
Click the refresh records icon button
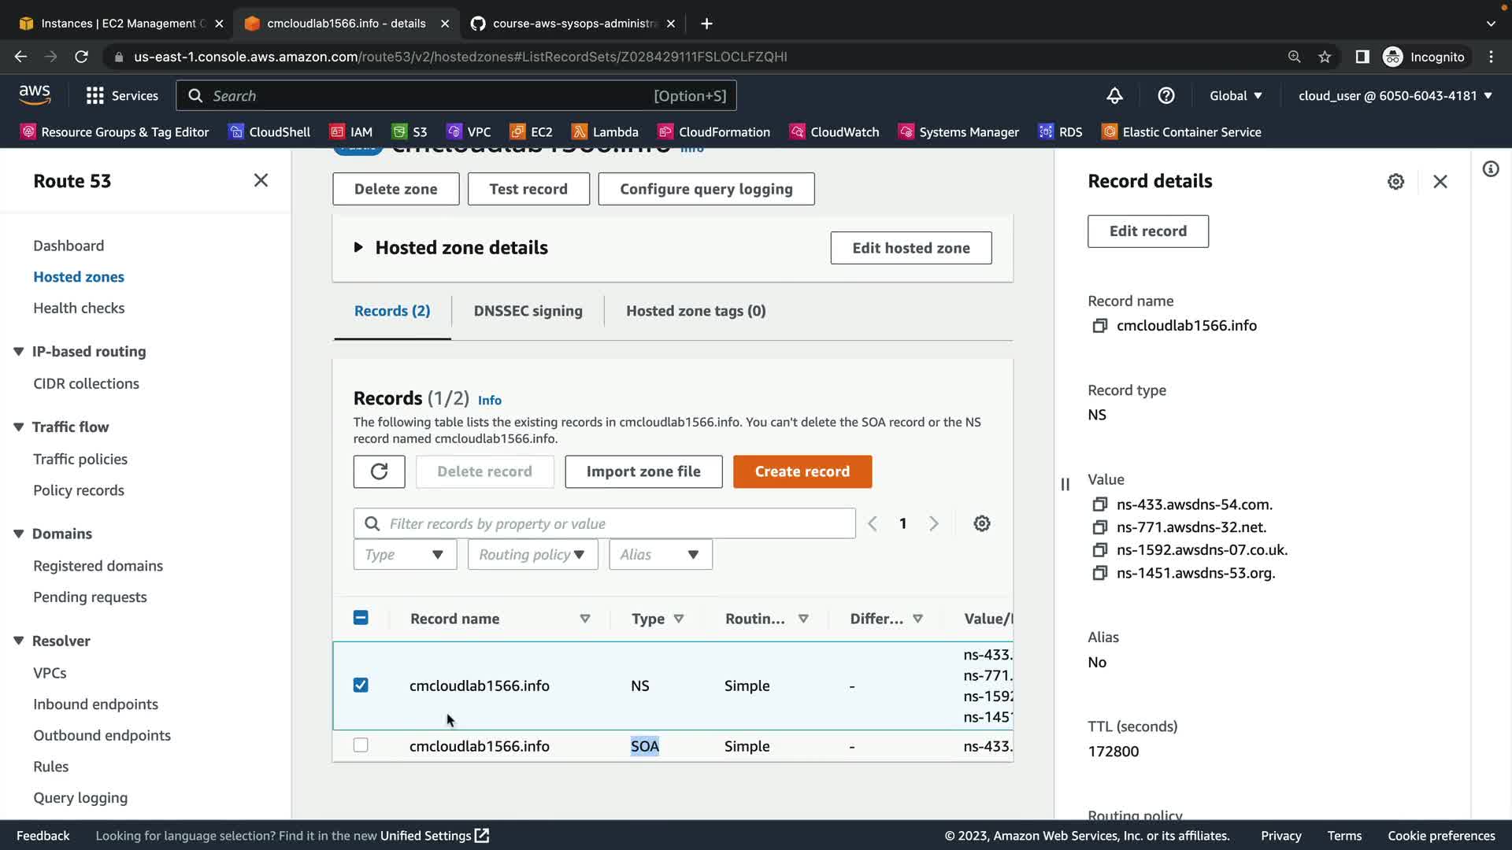[x=379, y=471]
